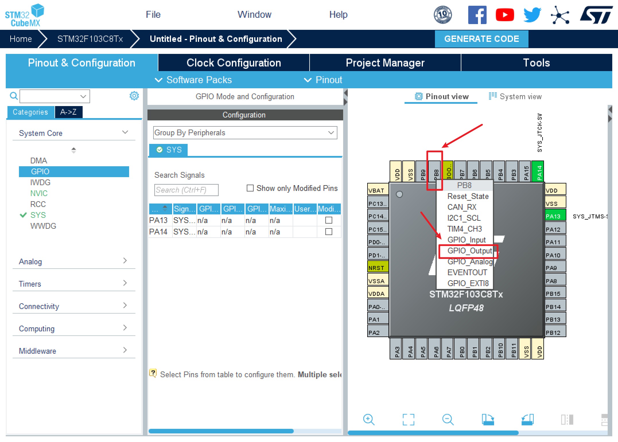Click the fit-to-screen frame icon

408,419
